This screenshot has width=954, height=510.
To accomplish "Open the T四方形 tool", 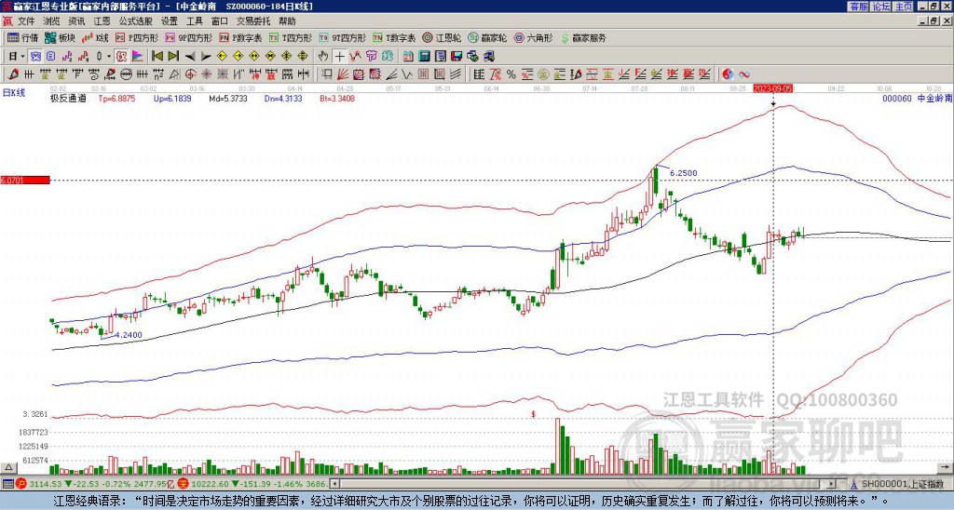I will click(x=290, y=37).
